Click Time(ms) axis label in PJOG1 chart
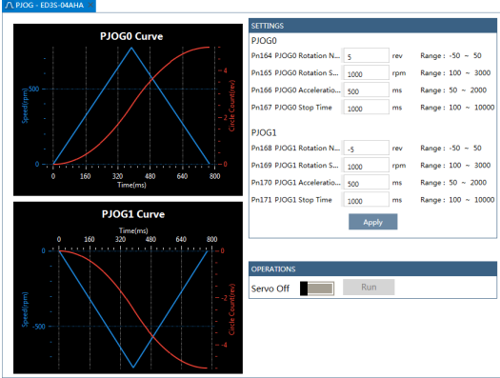This screenshot has width=500, height=378. (133, 230)
